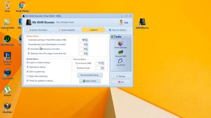The width and height of the screenshot is (211, 118).
Task: Toggle Optimize when CPU usage is lower checkbox
Action: coord(29,53)
